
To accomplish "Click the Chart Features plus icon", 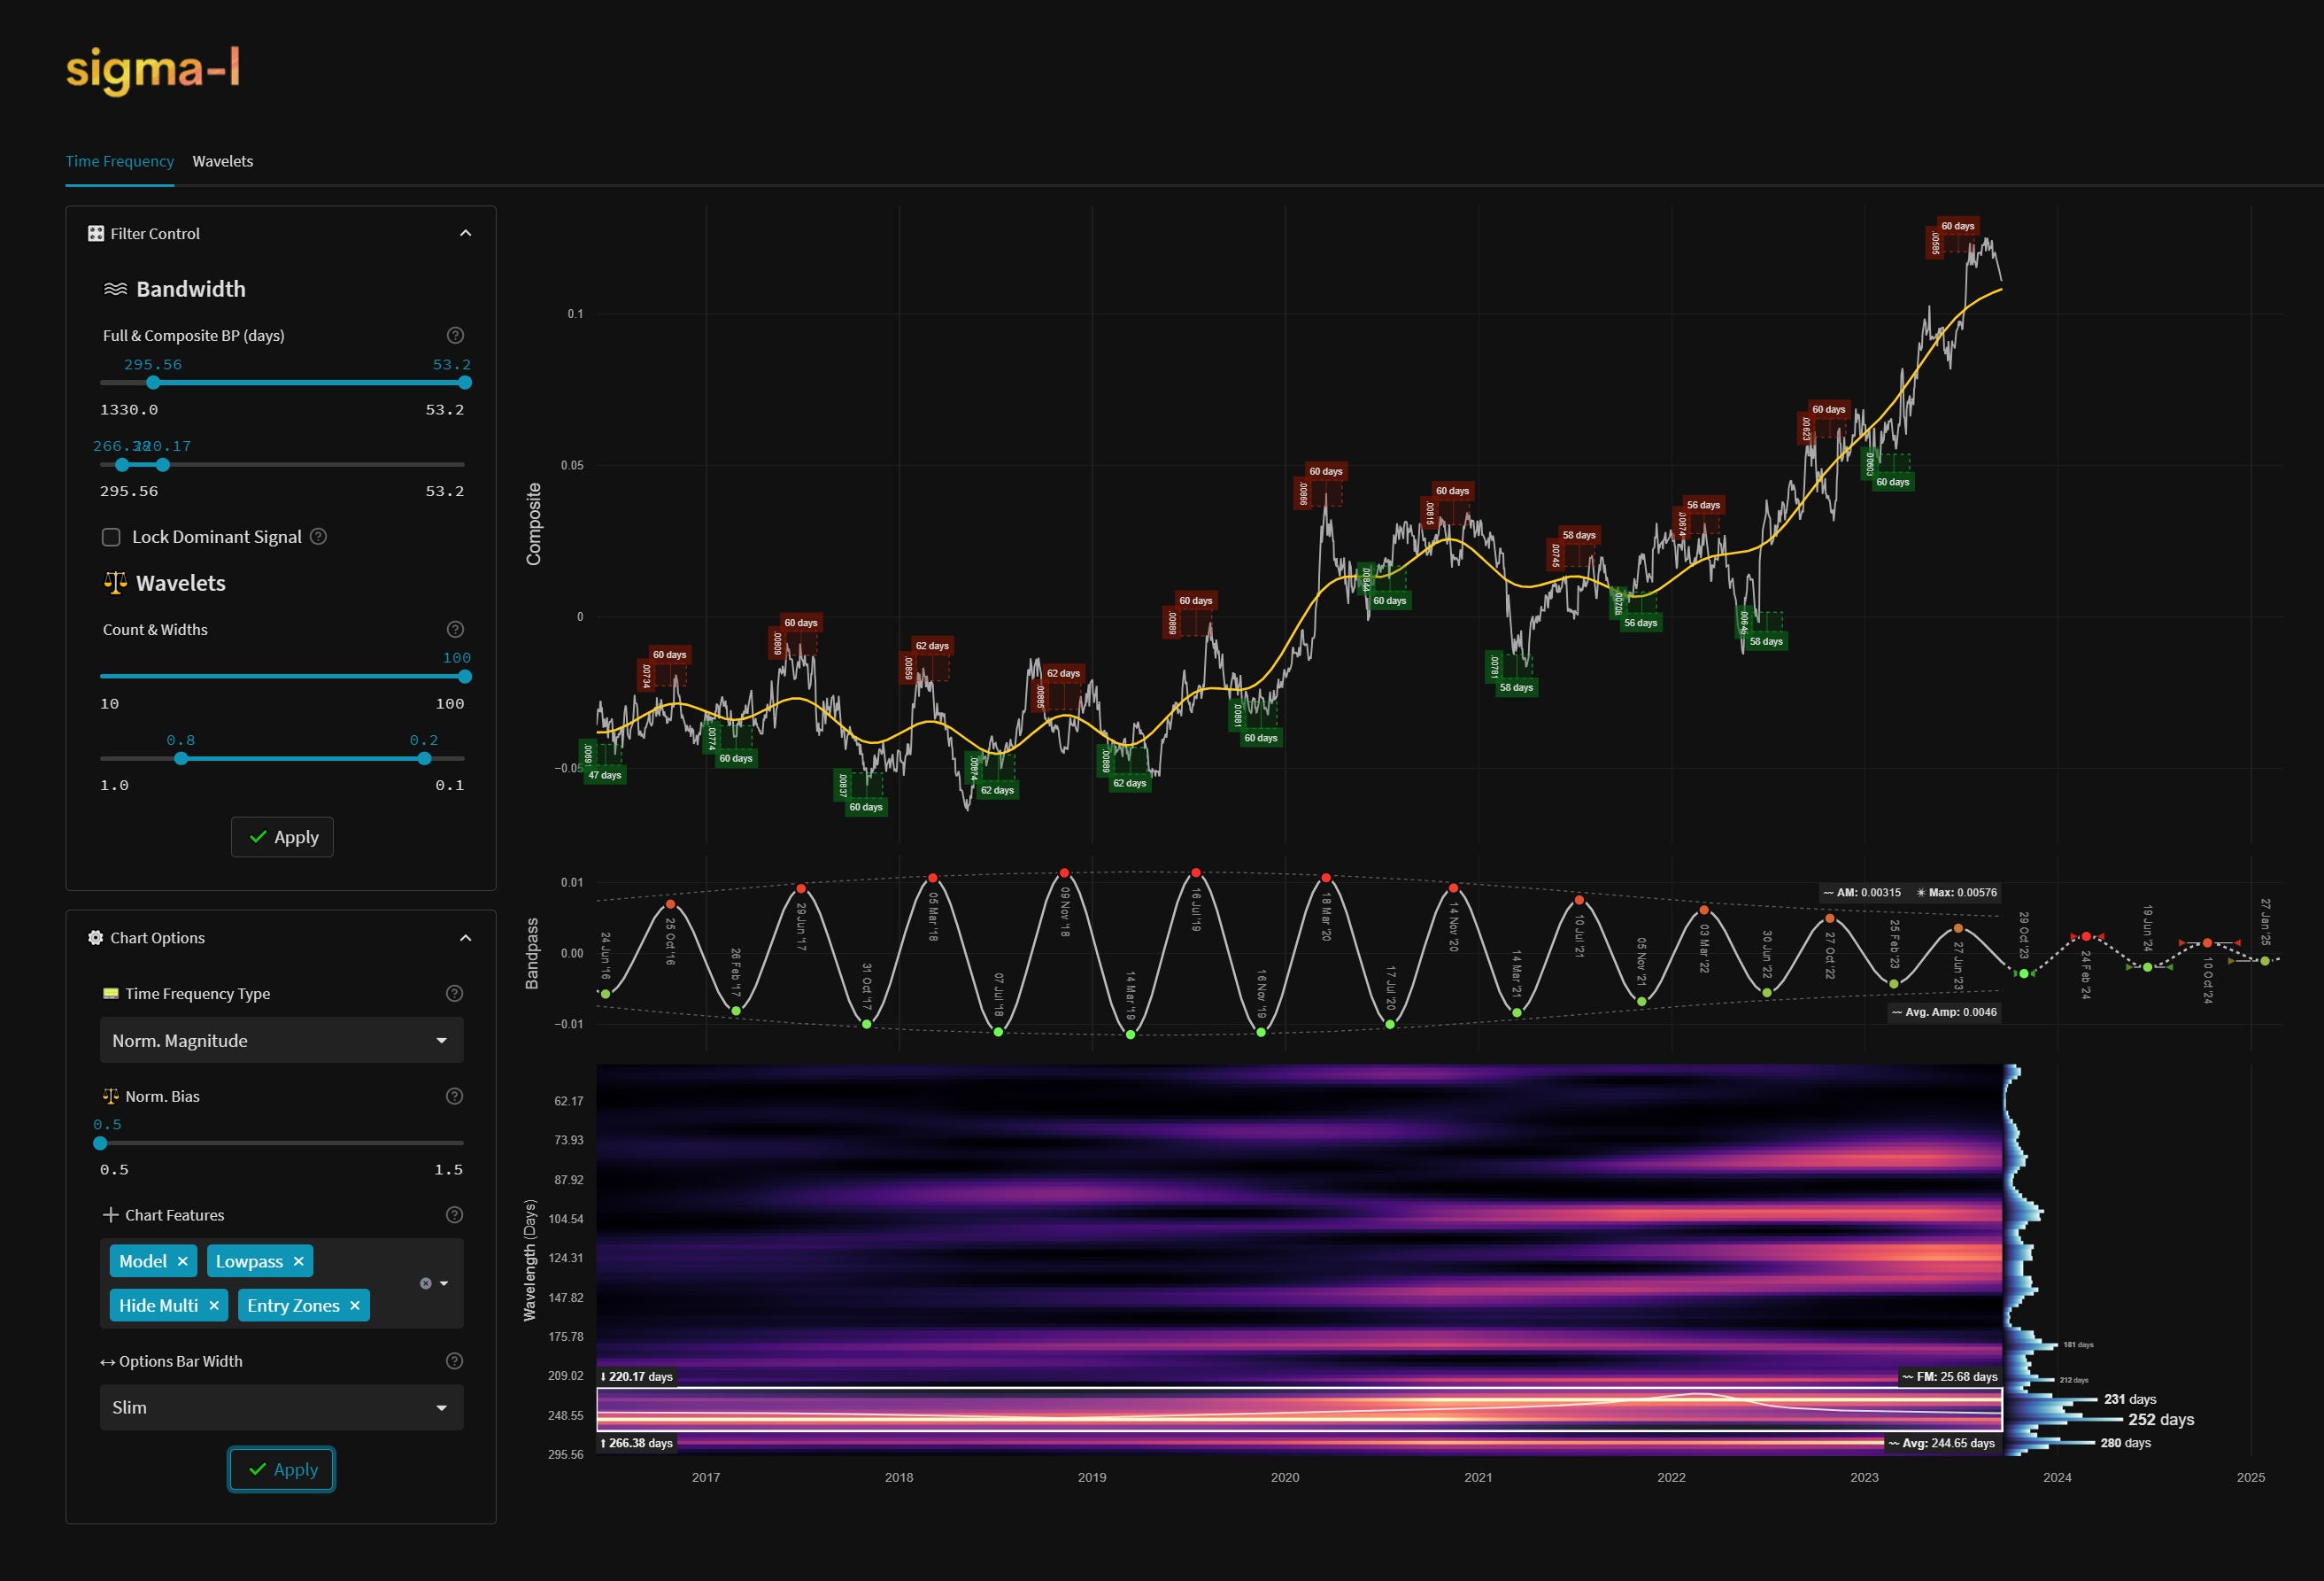I will point(111,1215).
